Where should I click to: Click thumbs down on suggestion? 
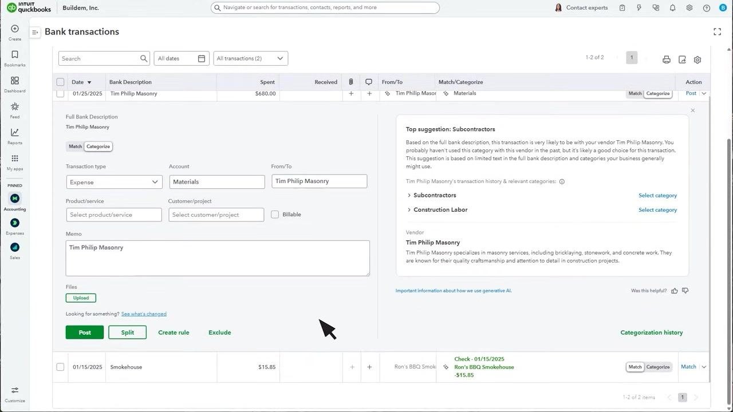[x=685, y=291]
